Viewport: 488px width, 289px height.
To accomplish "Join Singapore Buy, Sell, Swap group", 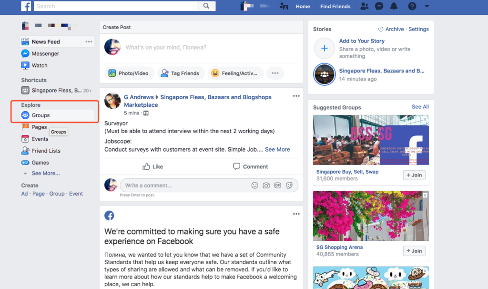I will 414,175.
